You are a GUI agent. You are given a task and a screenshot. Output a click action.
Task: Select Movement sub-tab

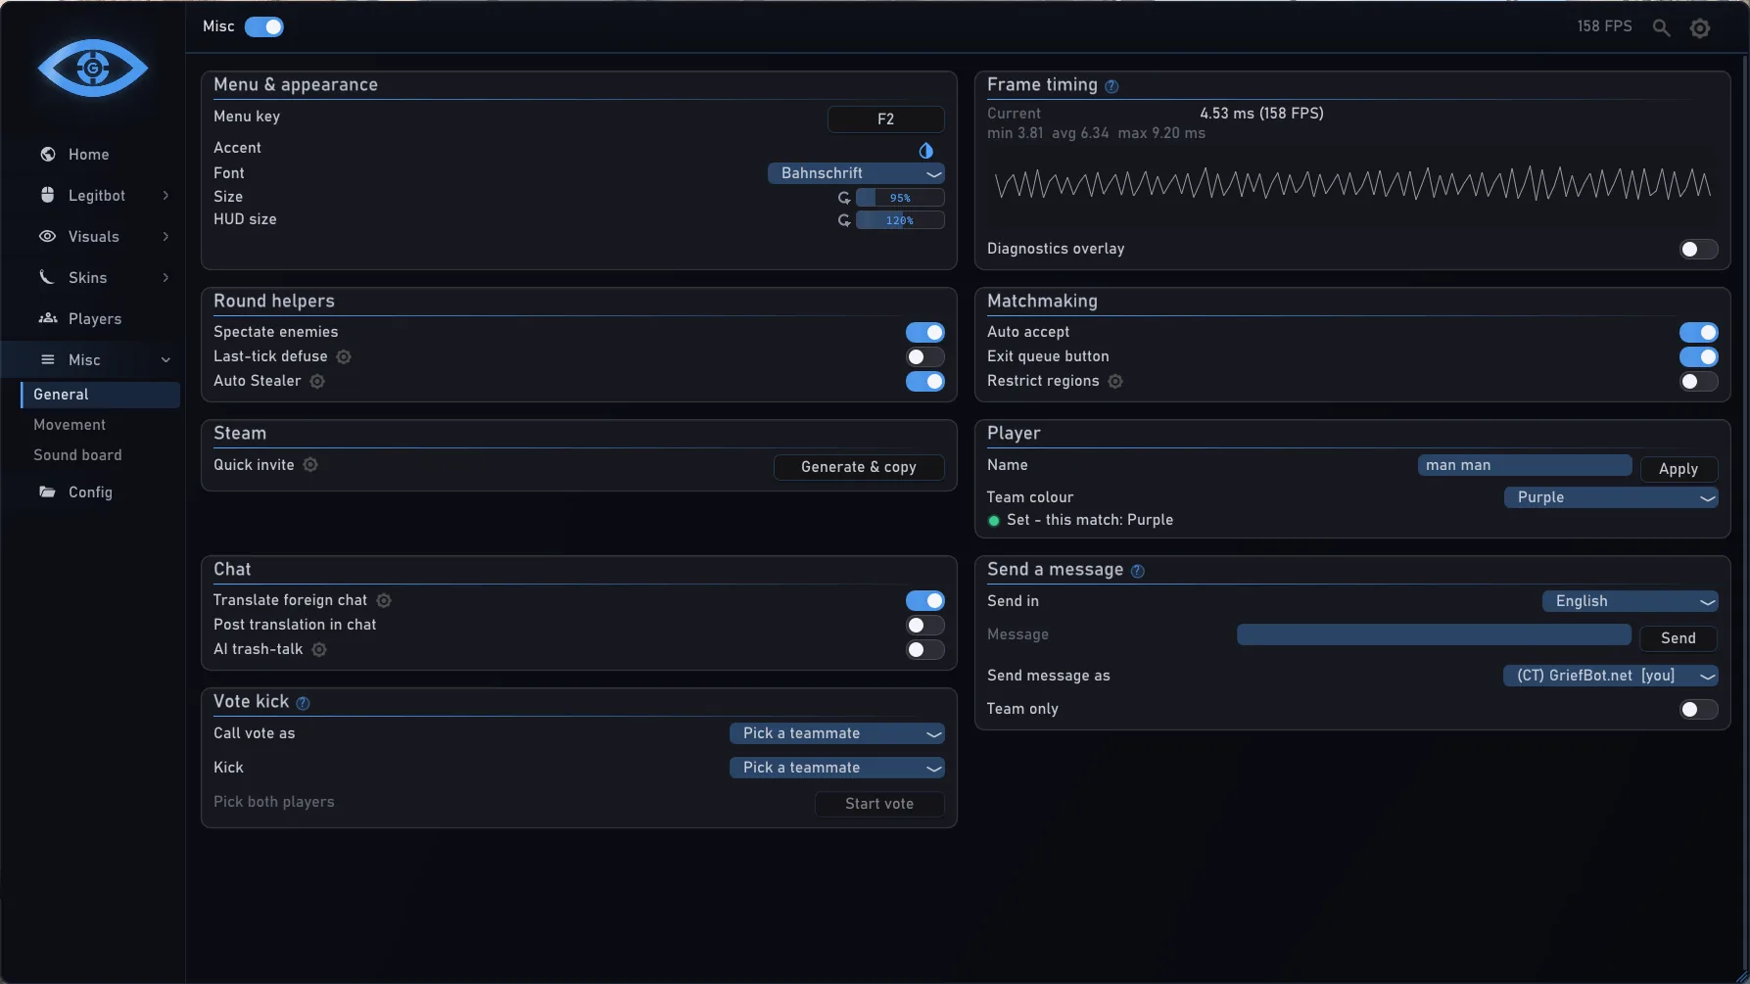click(70, 425)
